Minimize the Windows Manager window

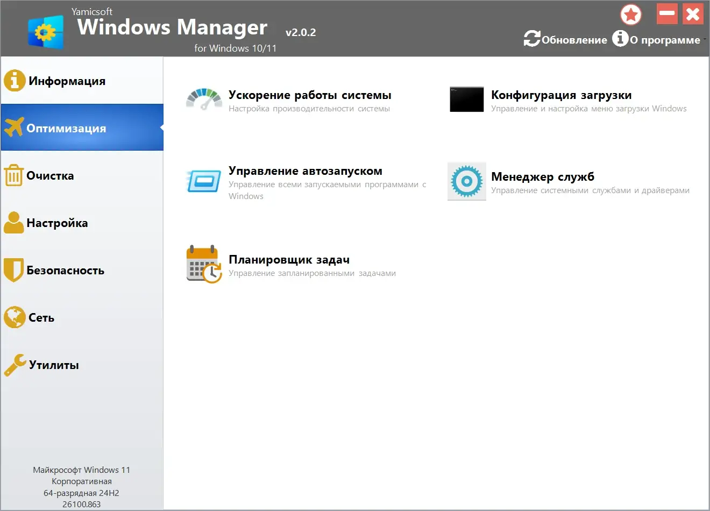667,14
